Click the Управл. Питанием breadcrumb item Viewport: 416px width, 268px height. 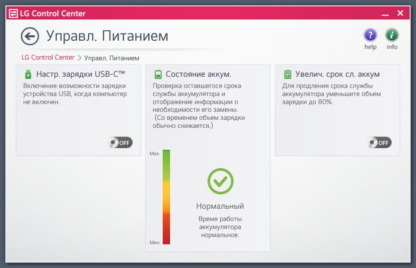(112, 58)
